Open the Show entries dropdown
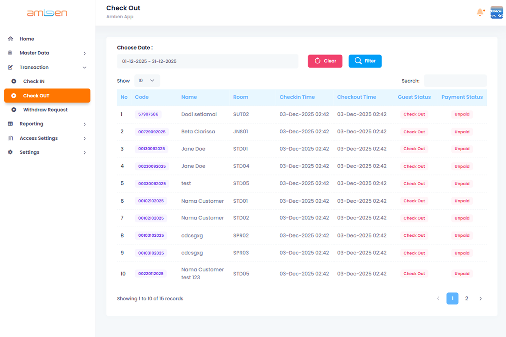This screenshot has width=506, height=337. pyautogui.click(x=147, y=81)
